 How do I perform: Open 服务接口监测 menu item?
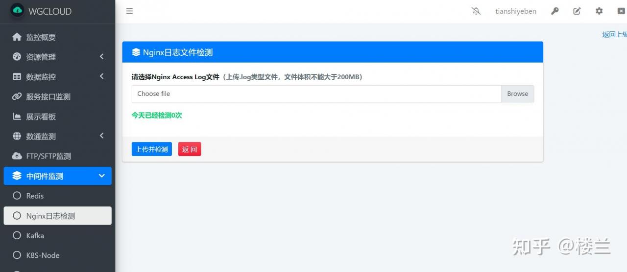(57, 97)
